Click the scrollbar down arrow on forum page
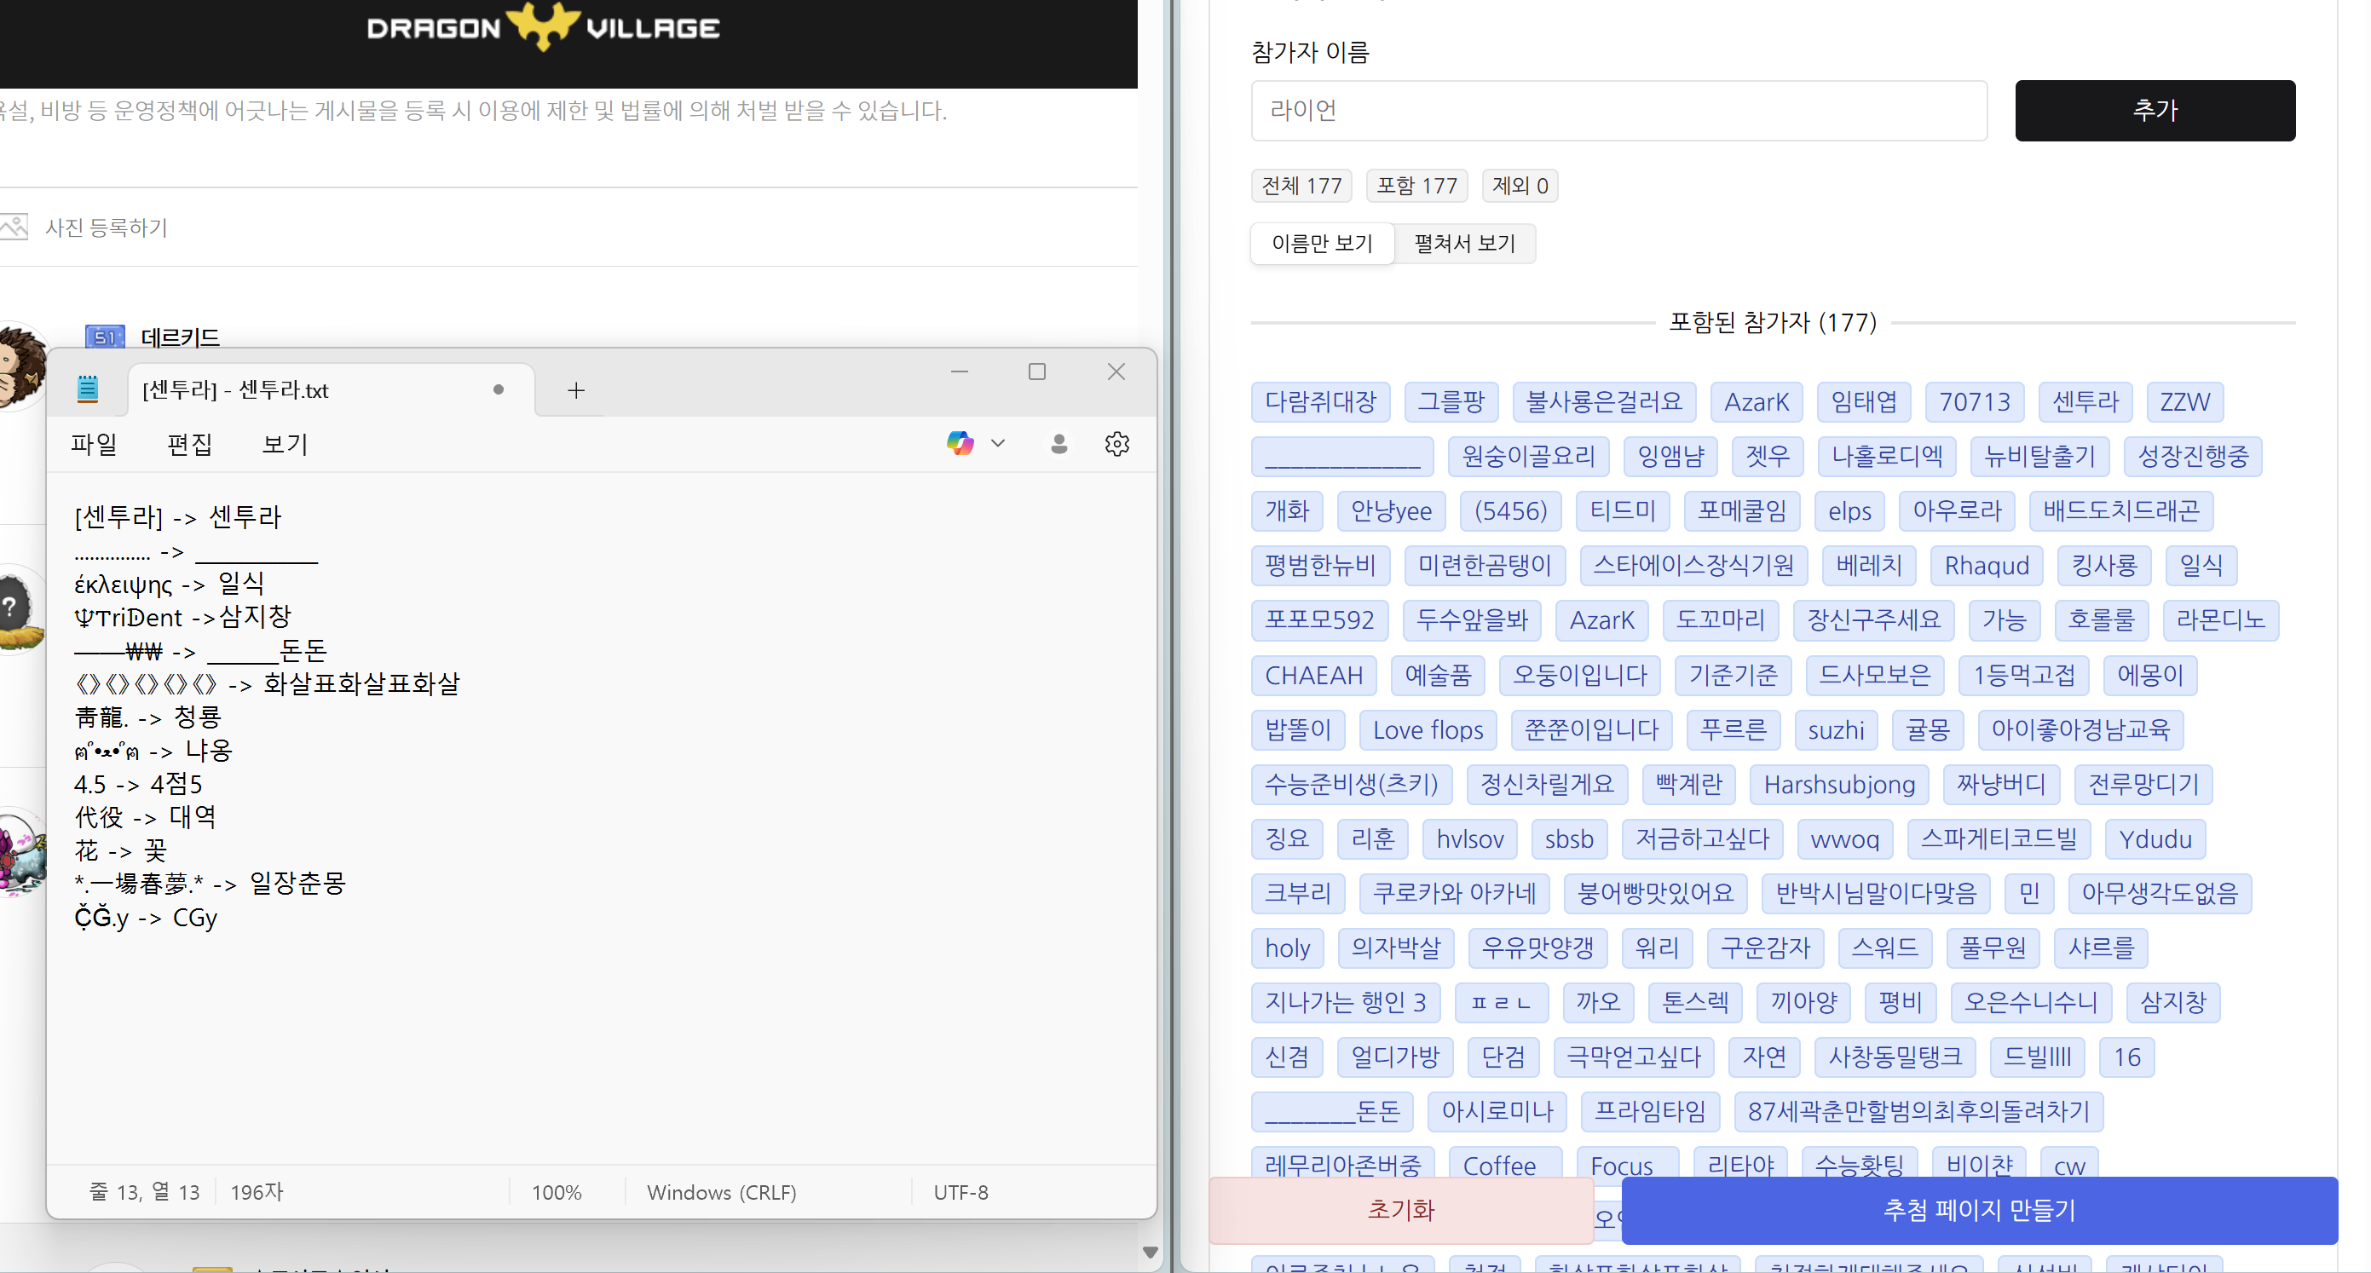The height and width of the screenshot is (1273, 2371). point(1150,1252)
